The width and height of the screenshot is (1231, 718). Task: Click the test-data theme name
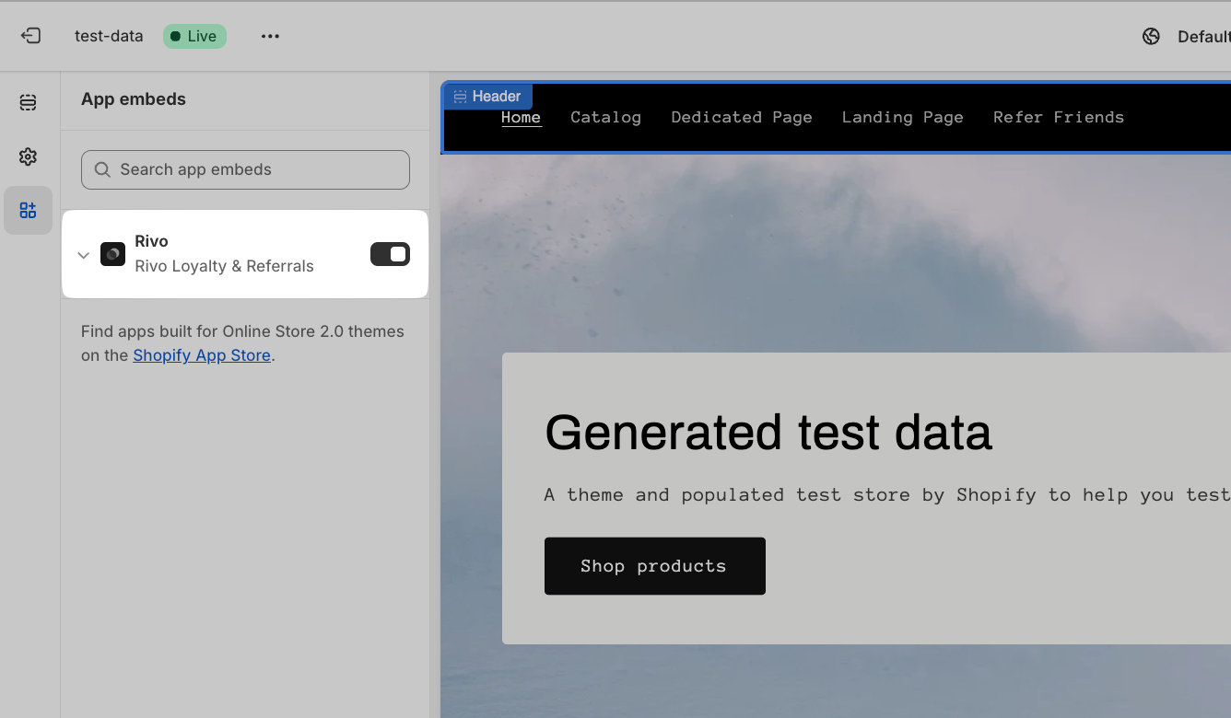coord(109,36)
